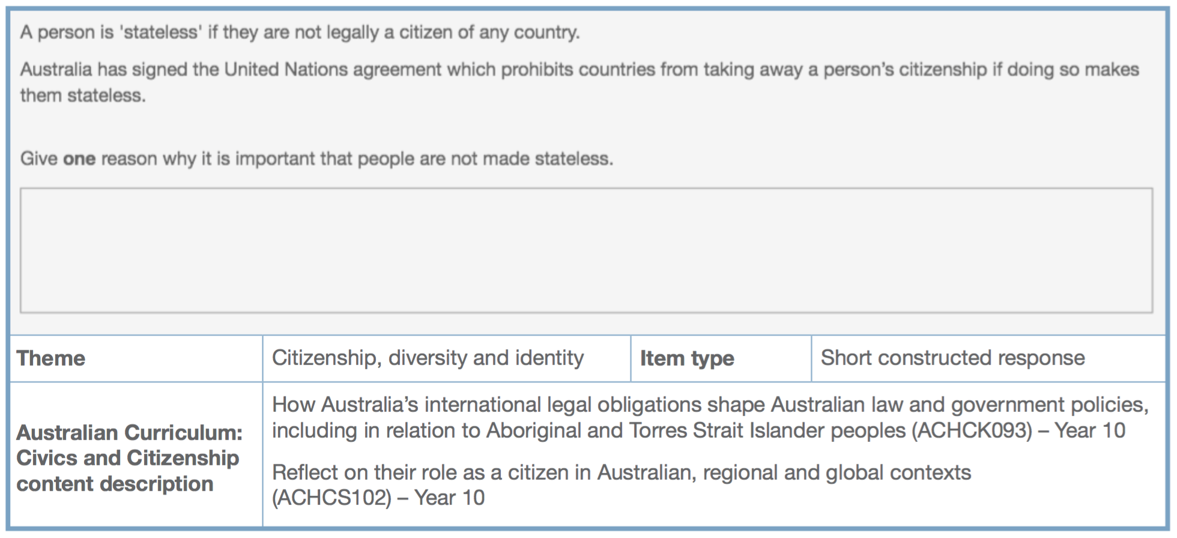Select the 'Short constructed response' cell
This screenshot has height=538, width=1177.
988,358
